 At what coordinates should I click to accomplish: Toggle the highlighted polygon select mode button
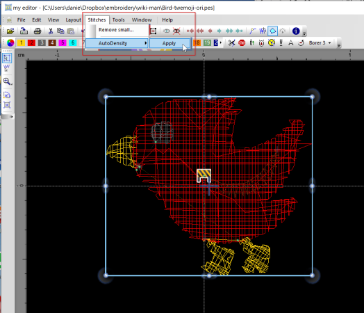tap(272, 31)
